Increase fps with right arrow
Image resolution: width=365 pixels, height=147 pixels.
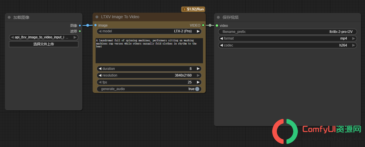(198, 82)
